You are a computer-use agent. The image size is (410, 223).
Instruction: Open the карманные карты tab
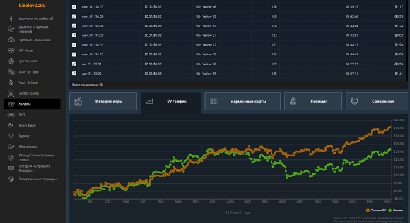(242, 102)
